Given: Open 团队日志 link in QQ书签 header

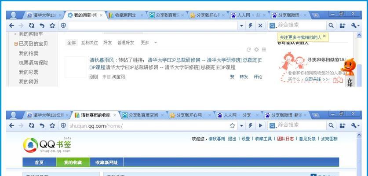Looking at the screenshot, I should tap(285, 139).
